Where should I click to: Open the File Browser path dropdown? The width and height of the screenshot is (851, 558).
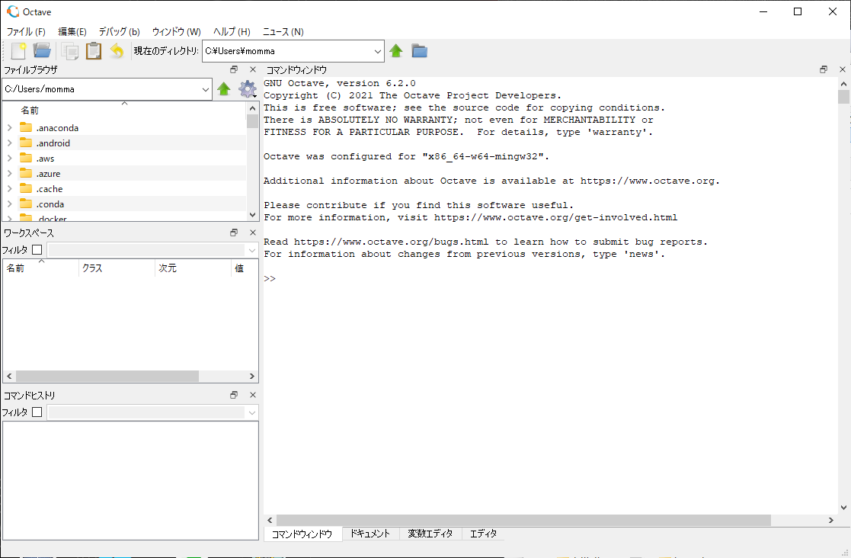(205, 89)
